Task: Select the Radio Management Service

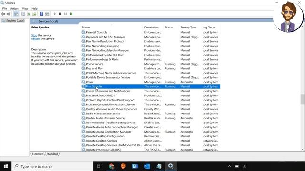Action: pyautogui.click(x=151, y=114)
